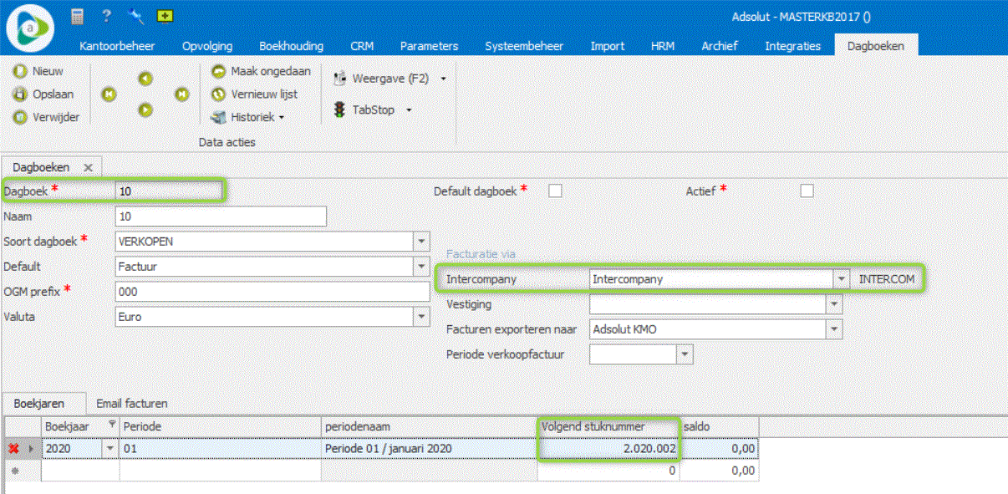The width and height of the screenshot is (1008, 494).
Task: Click the help question mark icon
Action: pyautogui.click(x=106, y=16)
